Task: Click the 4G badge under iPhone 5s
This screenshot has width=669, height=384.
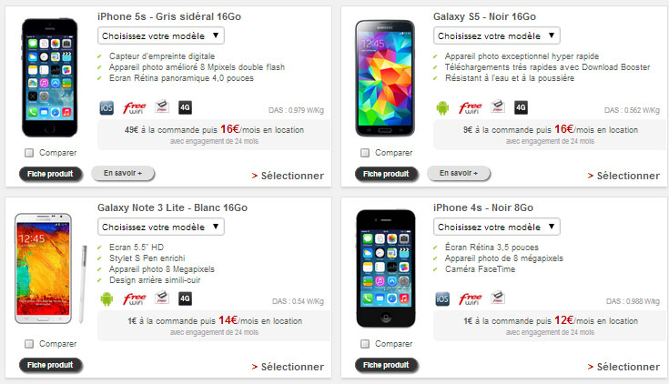Action: [x=185, y=107]
